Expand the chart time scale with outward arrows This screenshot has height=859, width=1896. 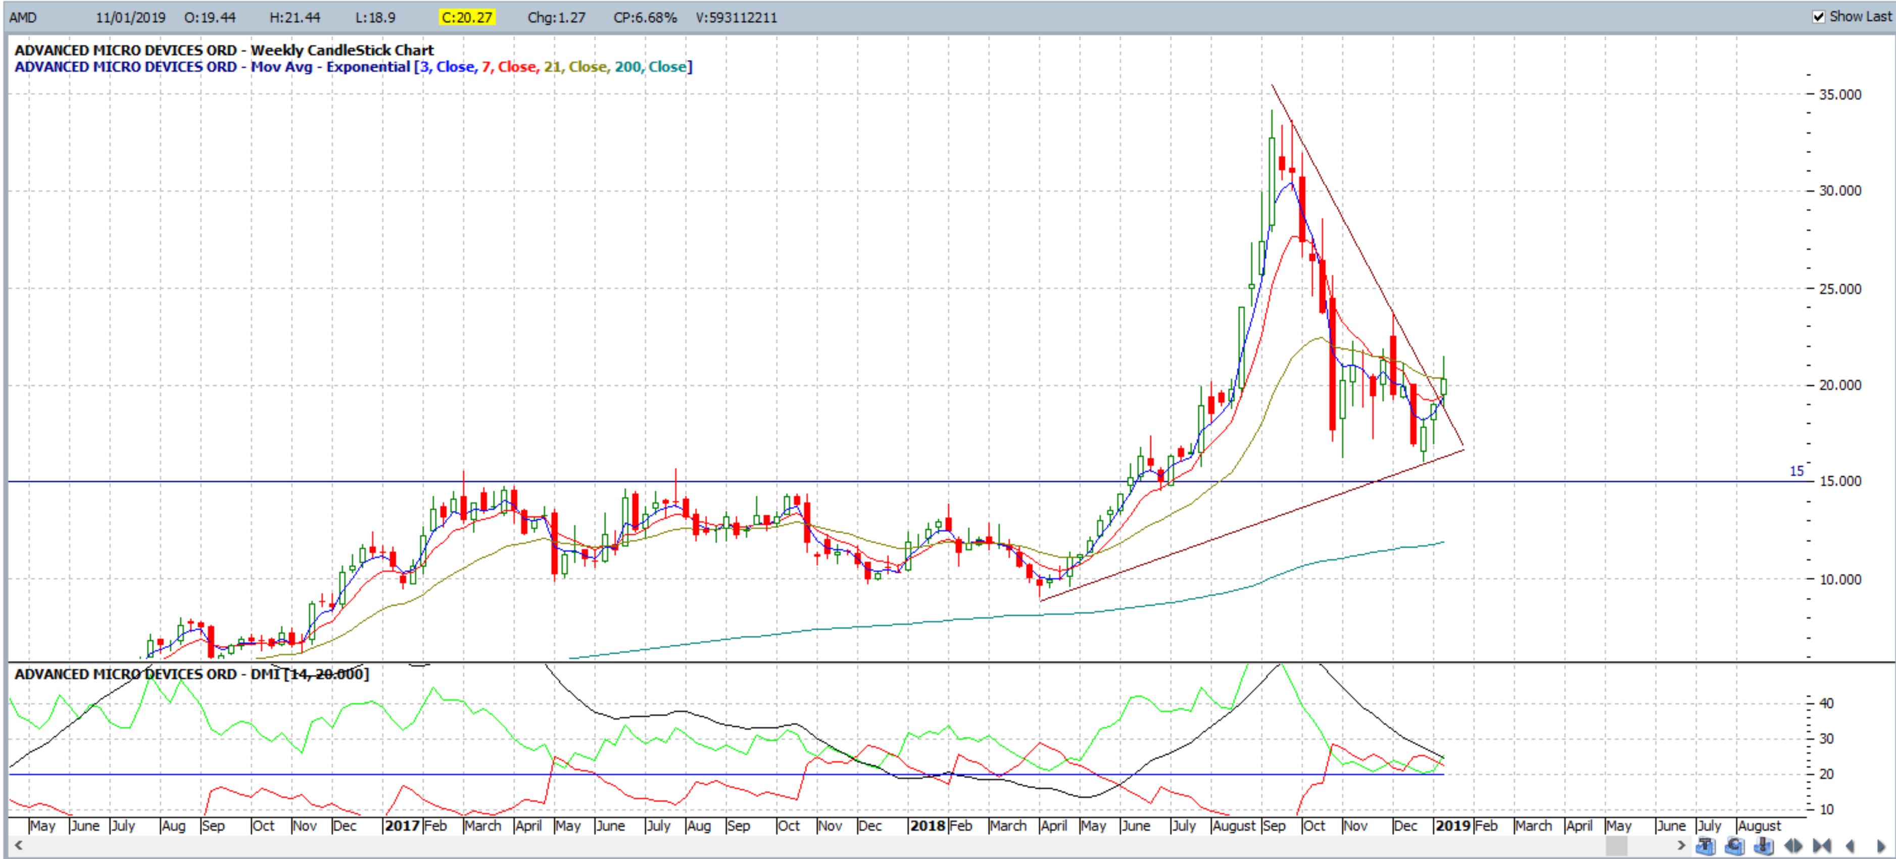click(1793, 846)
